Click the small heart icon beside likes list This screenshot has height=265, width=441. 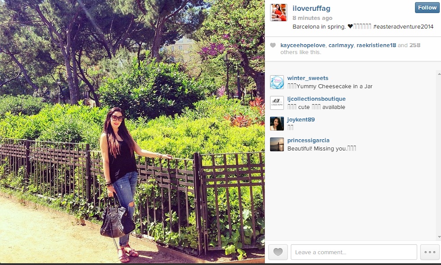273,45
